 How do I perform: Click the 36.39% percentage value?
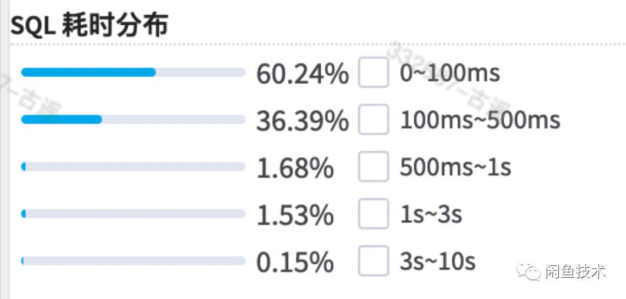[x=302, y=121]
